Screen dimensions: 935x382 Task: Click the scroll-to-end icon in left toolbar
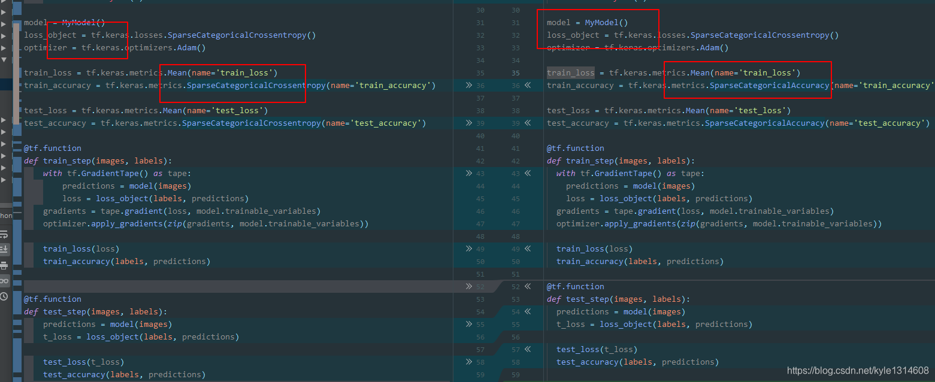pos(4,249)
